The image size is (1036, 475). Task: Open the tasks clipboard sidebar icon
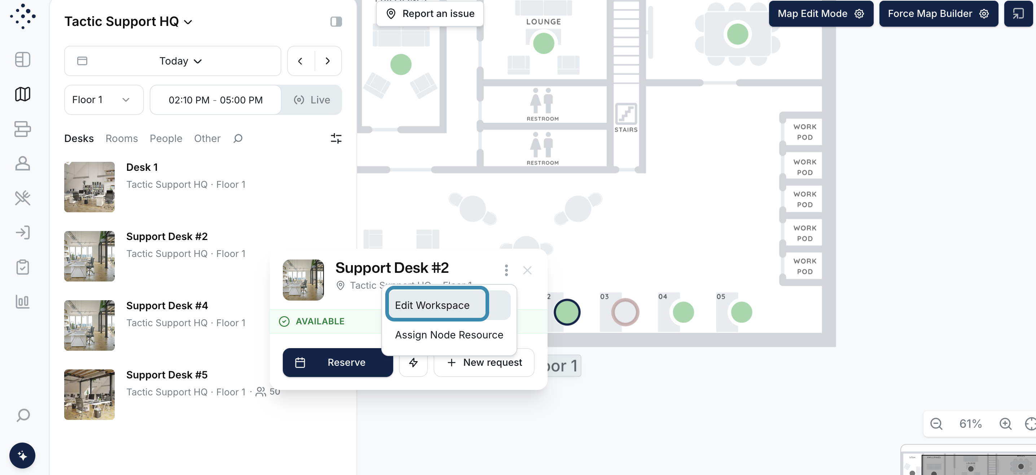tap(22, 267)
